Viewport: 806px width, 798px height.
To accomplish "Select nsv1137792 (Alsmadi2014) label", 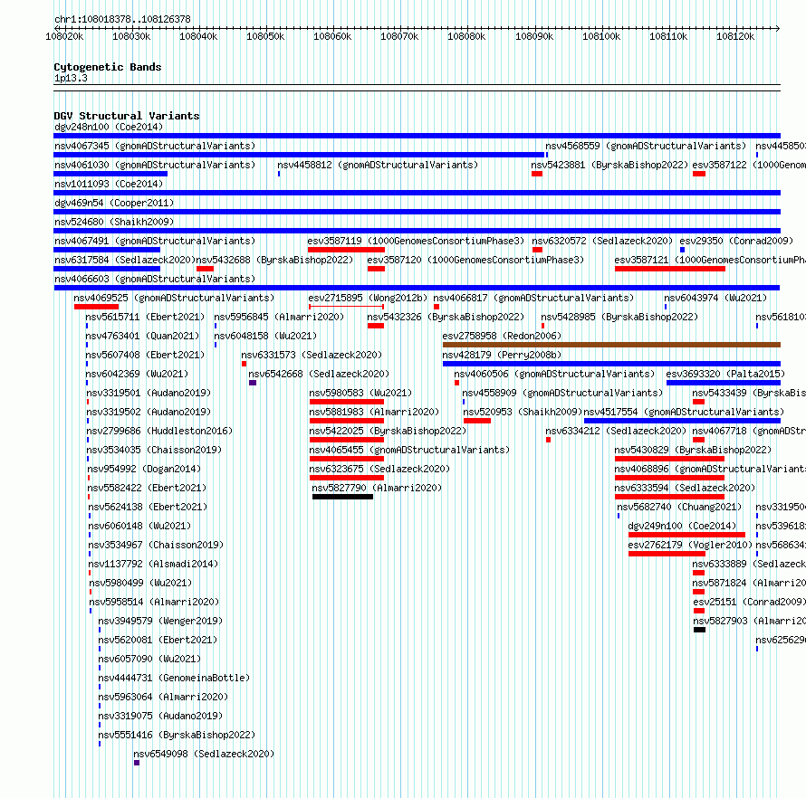I will (x=153, y=564).
